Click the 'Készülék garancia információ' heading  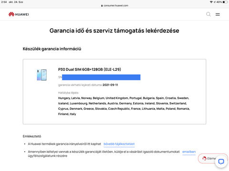click(52, 49)
